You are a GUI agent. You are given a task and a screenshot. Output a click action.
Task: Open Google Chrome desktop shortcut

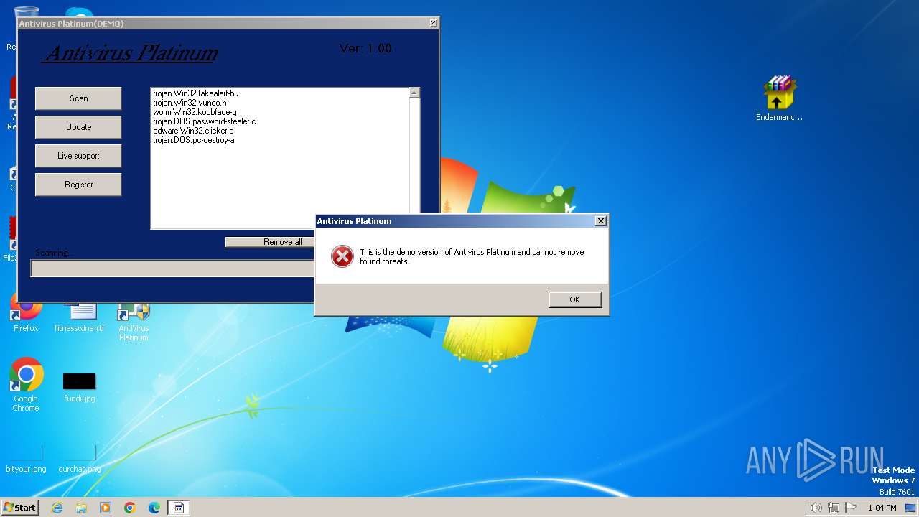click(26, 384)
